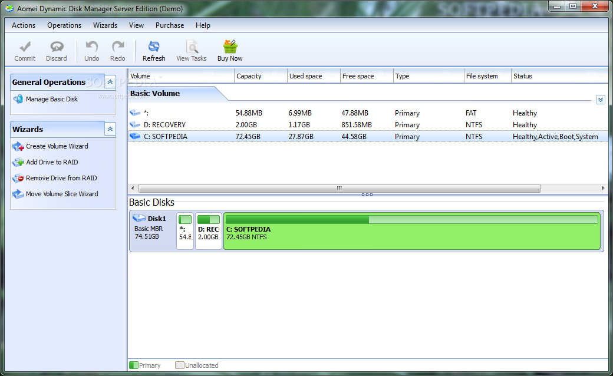Collapse the Basic Volume section

pos(601,100)
